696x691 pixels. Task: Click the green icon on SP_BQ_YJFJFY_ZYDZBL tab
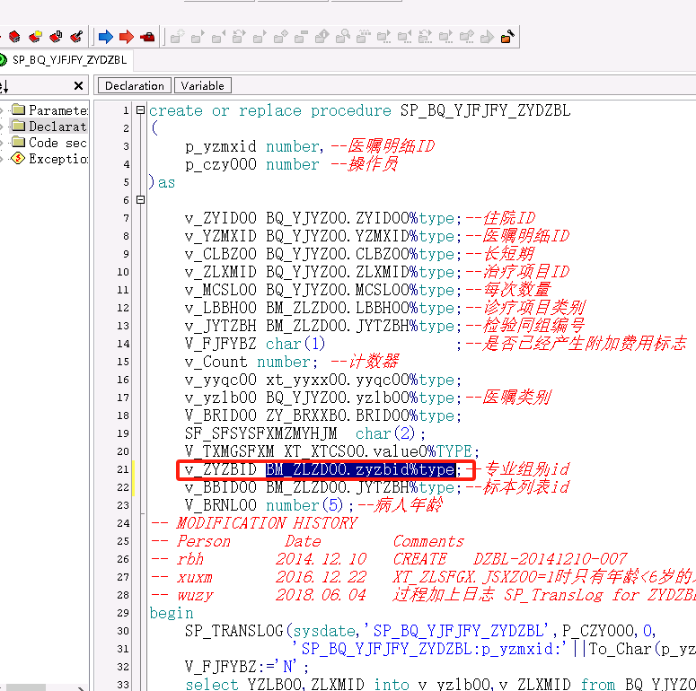click(x=3, y=59)
